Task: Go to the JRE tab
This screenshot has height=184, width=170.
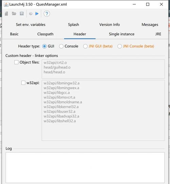Action: [158, 34]
